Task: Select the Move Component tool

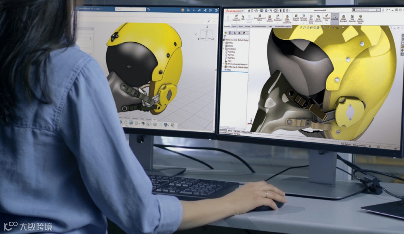Action: click(278, 18)
